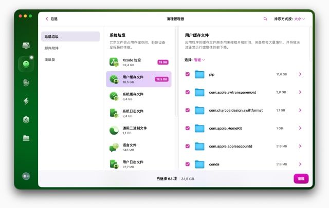Open the 排序方式按 大小 sort dropdown
Viewport: 329px width, 208px height.
(x=289, y=18)
